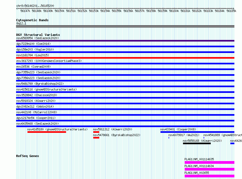
Task: Click blue bar under nsv433401 (Cooper2008)
Action: pos(197,132)
